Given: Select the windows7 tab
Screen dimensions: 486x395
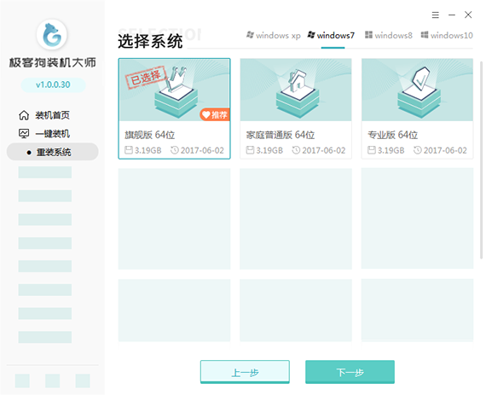Looking at the screenshot, I should [331, 35].
